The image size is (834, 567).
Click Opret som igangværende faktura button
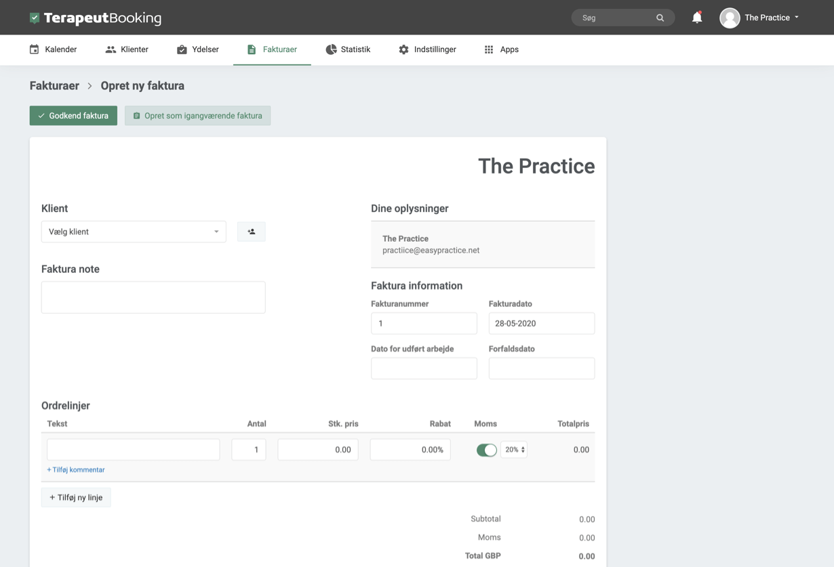click(x=198, y=116)
